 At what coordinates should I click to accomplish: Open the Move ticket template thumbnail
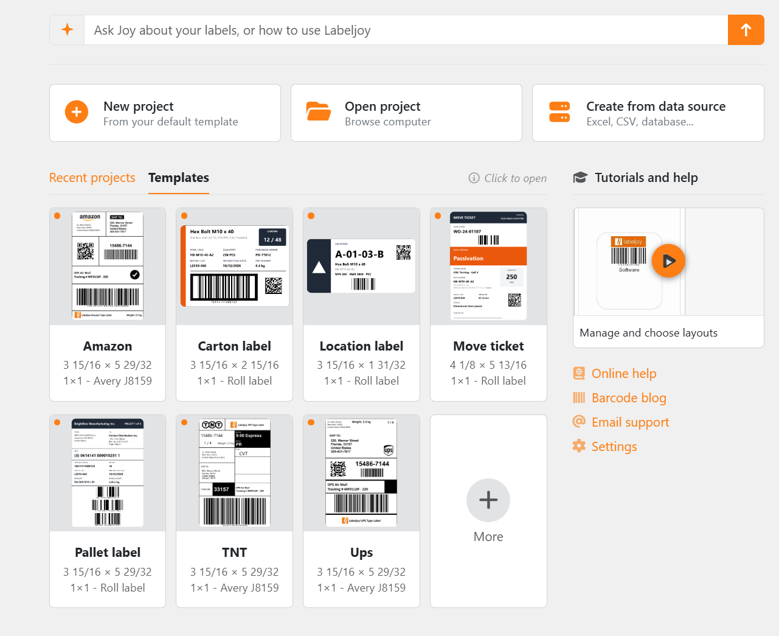pos(488,267)
